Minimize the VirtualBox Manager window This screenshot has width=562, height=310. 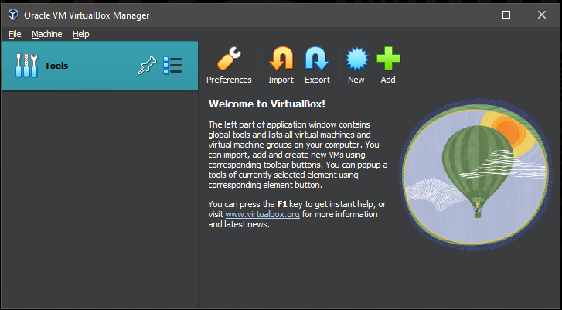pyautogui.click(x=472, y=15)
